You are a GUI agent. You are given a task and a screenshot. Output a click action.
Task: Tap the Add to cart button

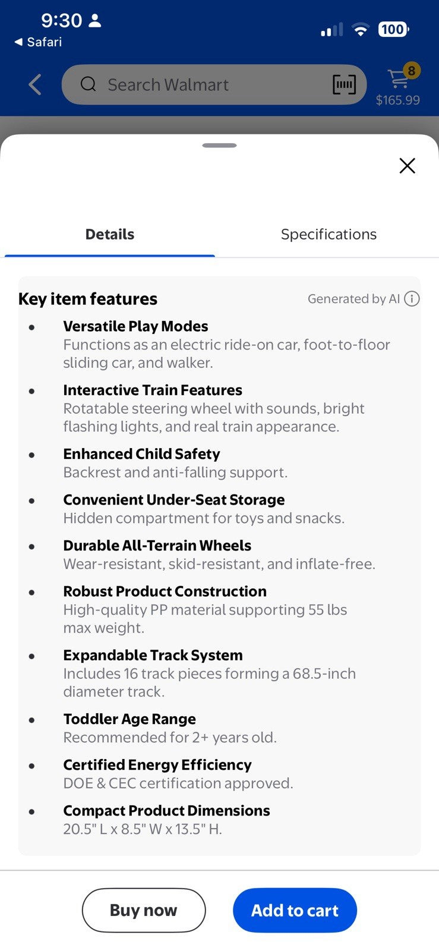tap(295, 910)
